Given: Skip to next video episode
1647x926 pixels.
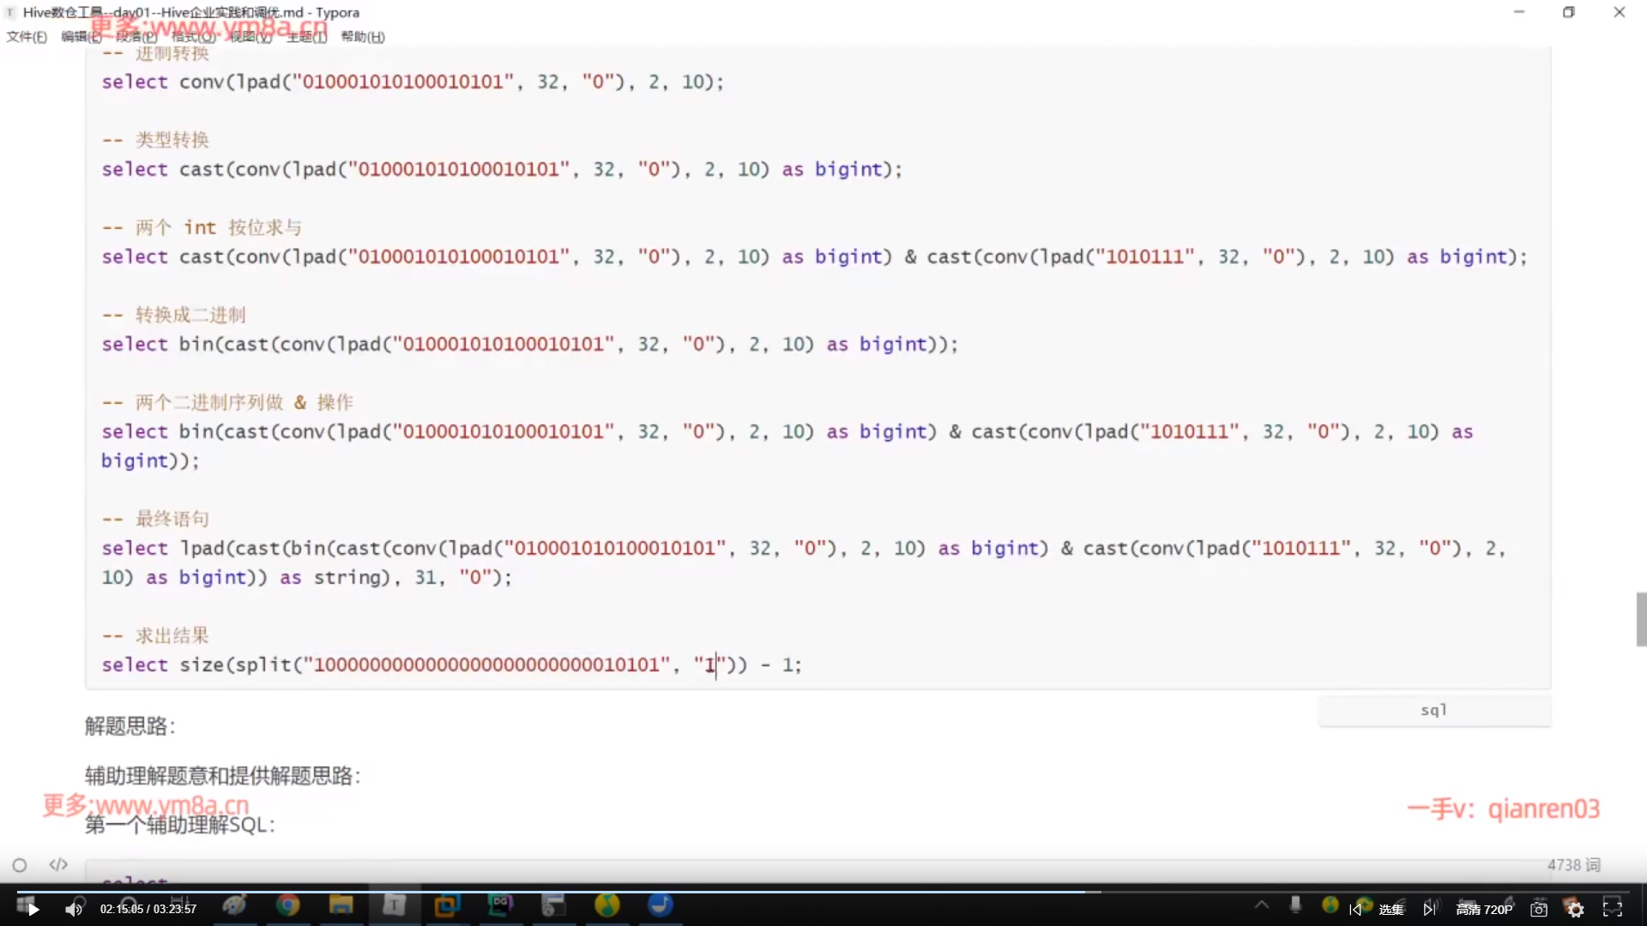Looking at the screenshot, I should [x=1429, y=910].
